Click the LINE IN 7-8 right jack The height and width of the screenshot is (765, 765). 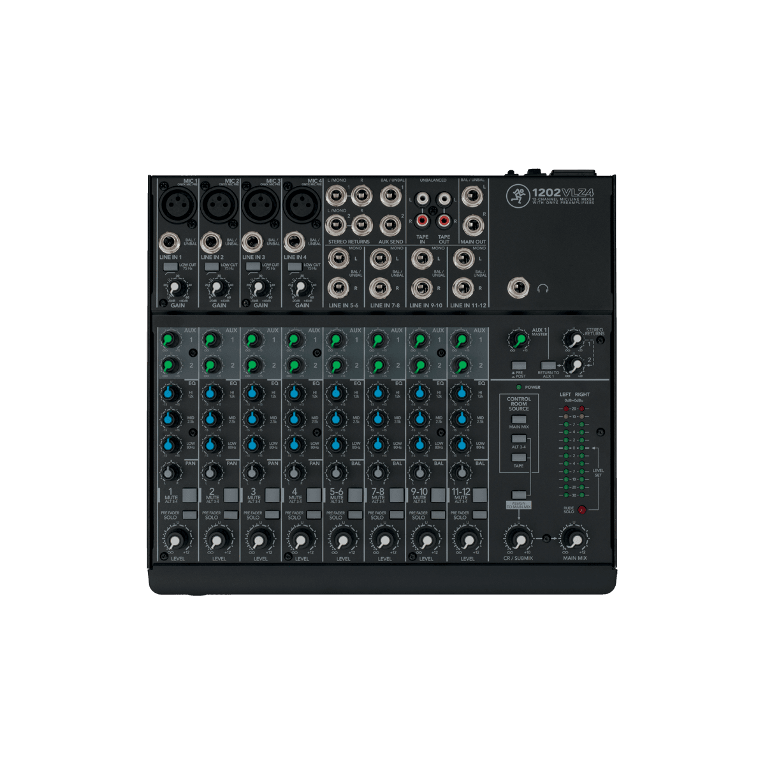[379, 288]
